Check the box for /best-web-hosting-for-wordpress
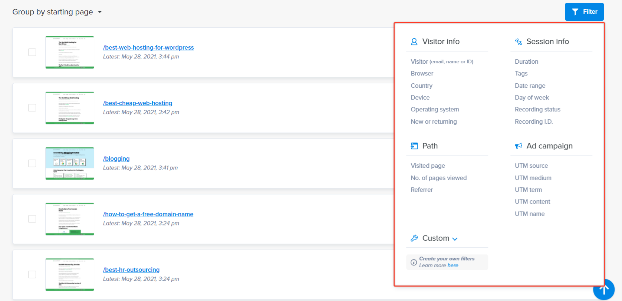This screenshot has width=622, height=301. click(32, 52)
